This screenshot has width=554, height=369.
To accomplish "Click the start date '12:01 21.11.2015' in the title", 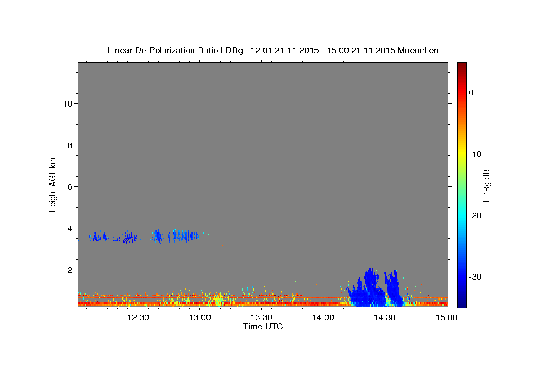I will click(x=284, y=50).
